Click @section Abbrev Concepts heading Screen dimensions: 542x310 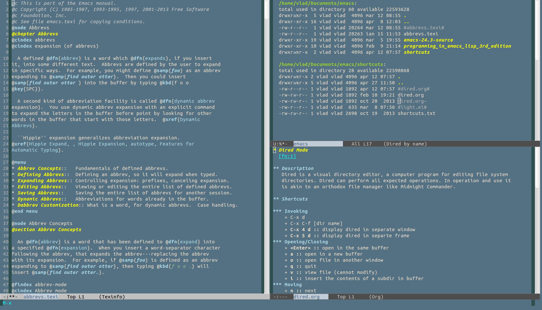[x=46, y=230]
